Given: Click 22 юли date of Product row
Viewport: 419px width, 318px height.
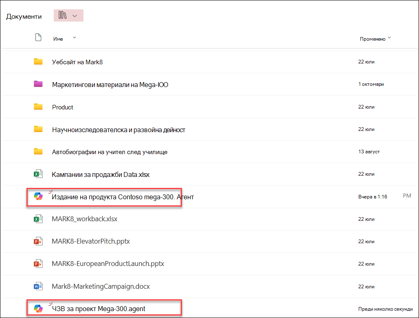Looking at the screenshot, I should pyautogui.click(x=366, y=107).
